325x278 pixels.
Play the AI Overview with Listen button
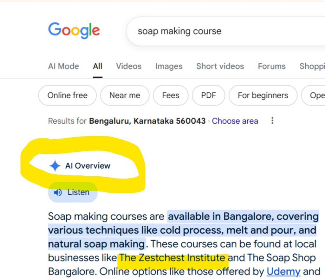click(72, 192)
